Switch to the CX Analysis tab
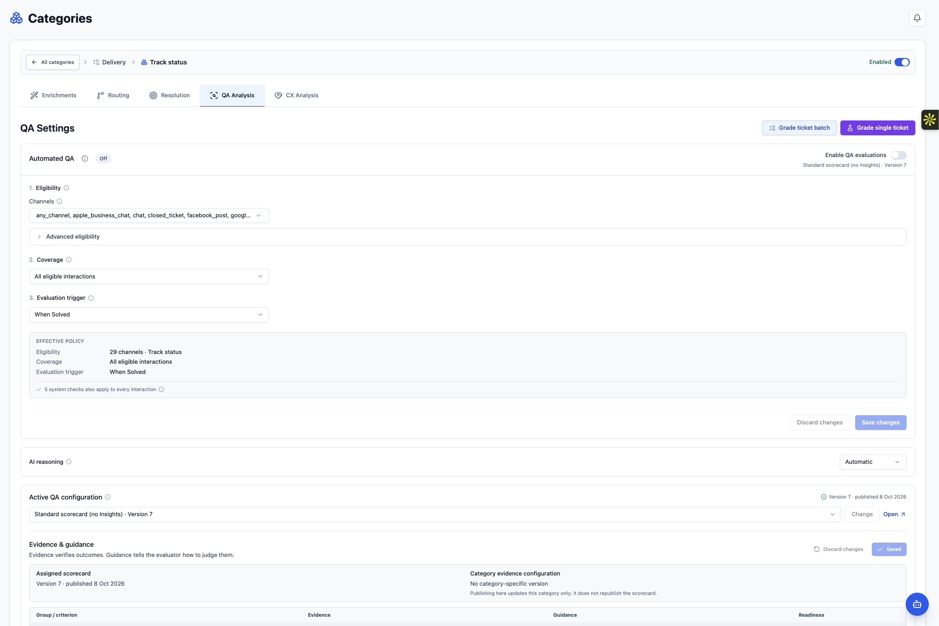 pos(296,95)
